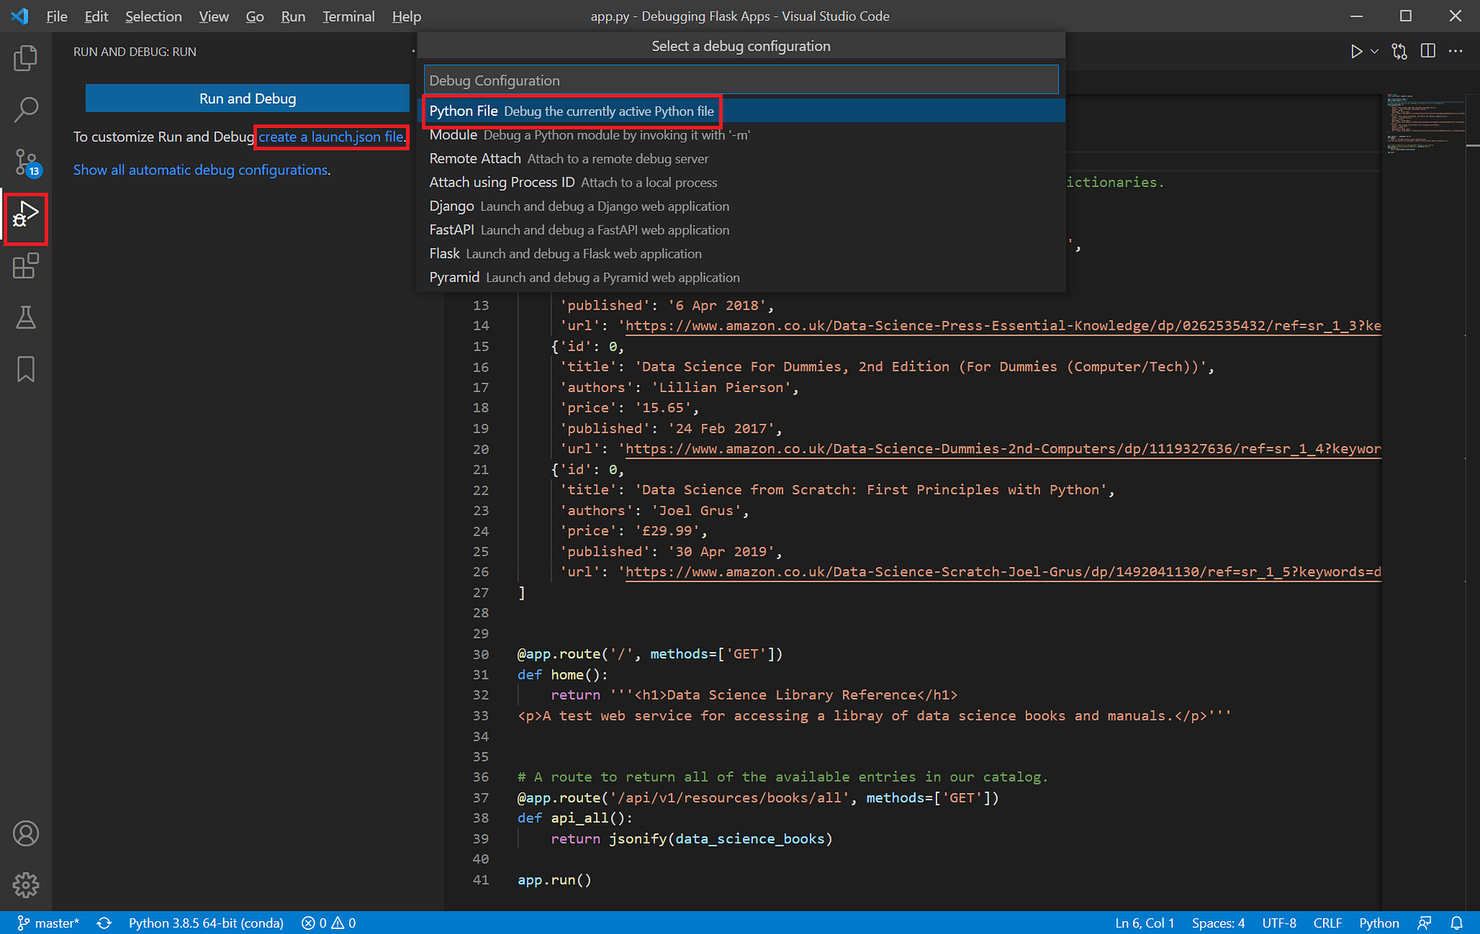Click the Amazon URL on line 20
The image size is (1480, 934).
click(1003, 449)
